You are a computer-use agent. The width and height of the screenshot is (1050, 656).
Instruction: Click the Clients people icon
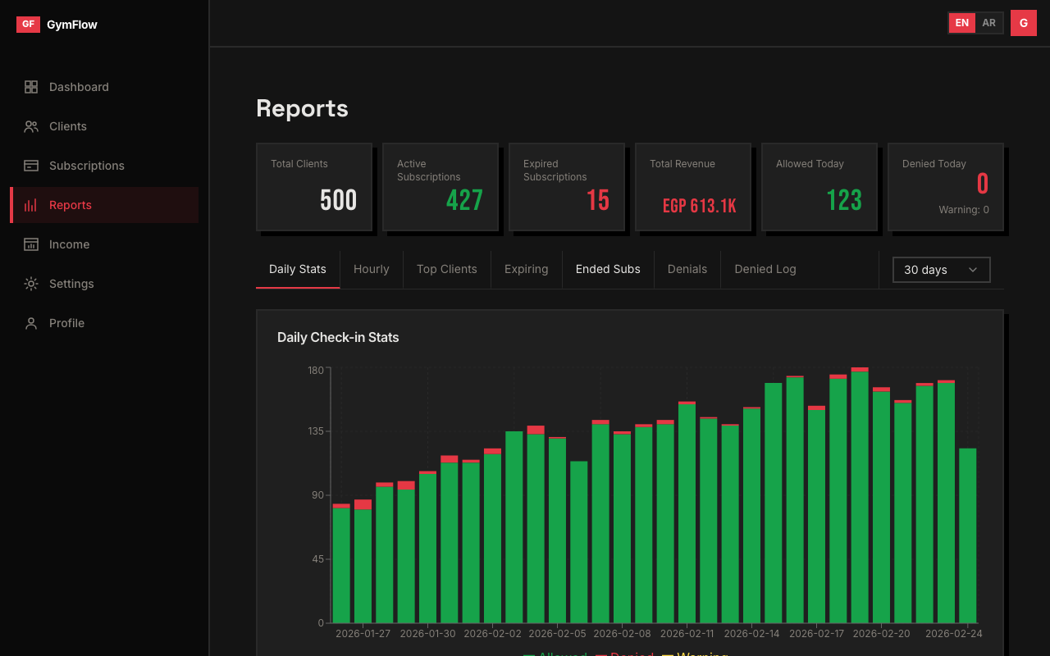[x=31, y=126]
